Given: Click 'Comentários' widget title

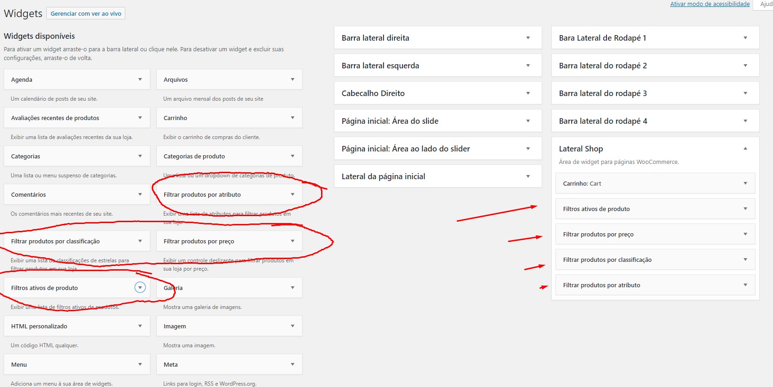Looking at the screenshot, I should pyautogui.click(x=29, y=194).
